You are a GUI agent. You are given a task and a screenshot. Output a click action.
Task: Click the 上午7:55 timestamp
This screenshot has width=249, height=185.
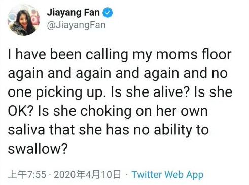coord(27,175)
